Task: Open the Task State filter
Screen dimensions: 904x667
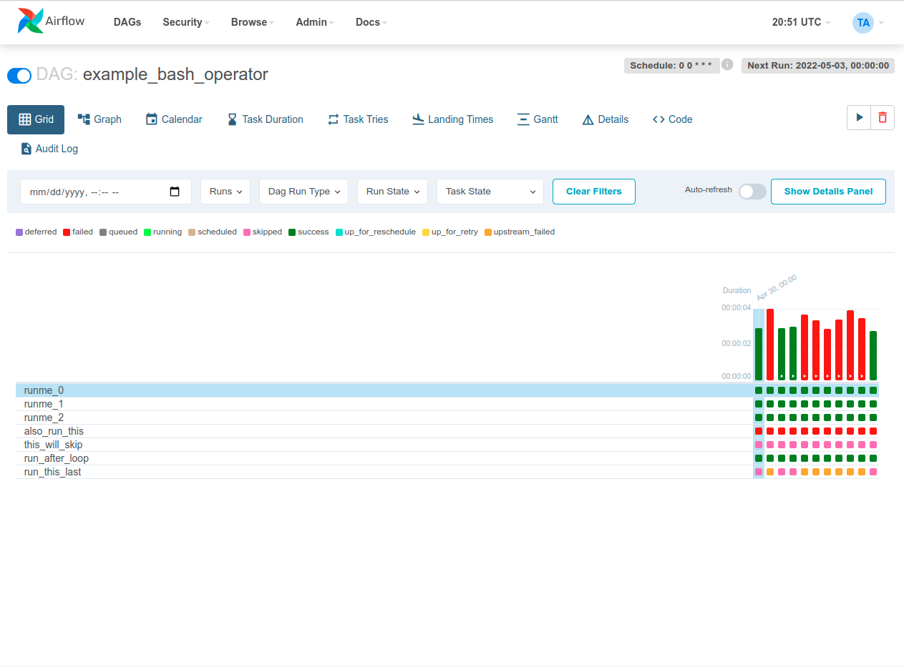Action: (490, 192)
